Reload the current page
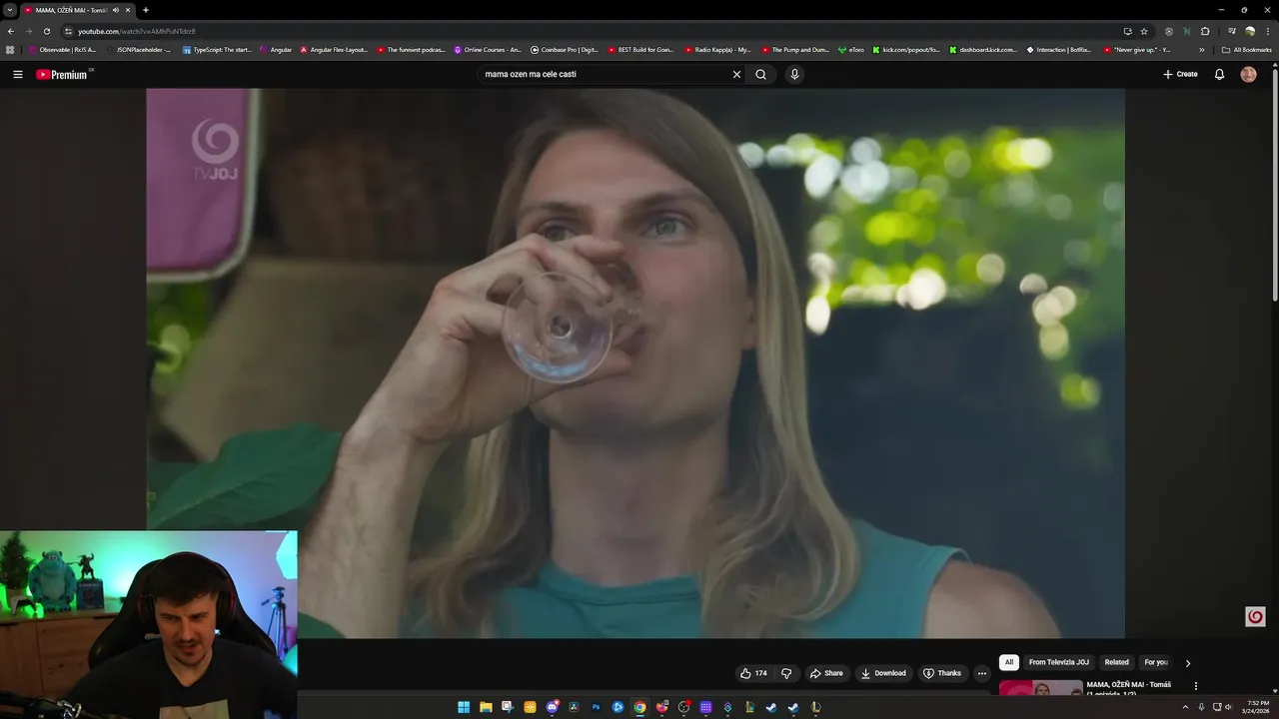Viewport: 1279px width, 719px height. 47,31
